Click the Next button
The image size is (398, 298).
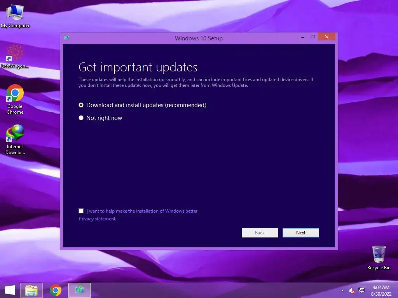point(301,233)
